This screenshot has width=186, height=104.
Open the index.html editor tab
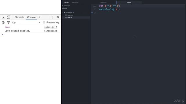click(x=103, y=2)
